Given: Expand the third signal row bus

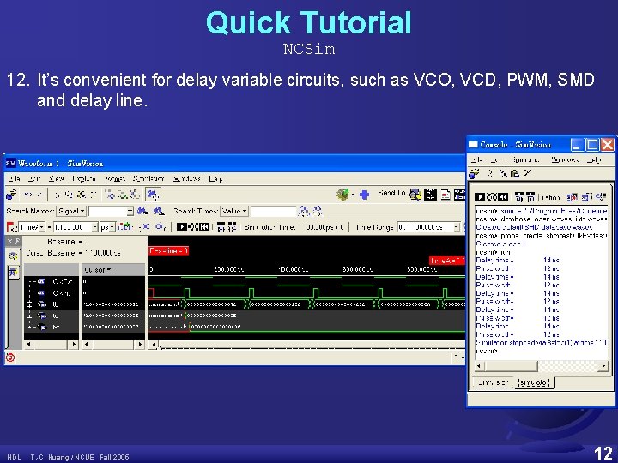Looking at the screenshot, I should (29, 304).
